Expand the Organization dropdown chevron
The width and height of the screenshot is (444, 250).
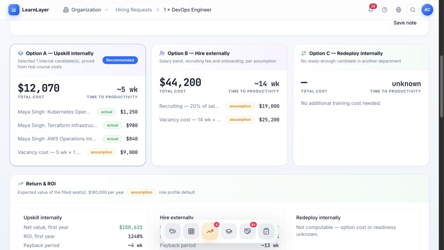[106, 10]
